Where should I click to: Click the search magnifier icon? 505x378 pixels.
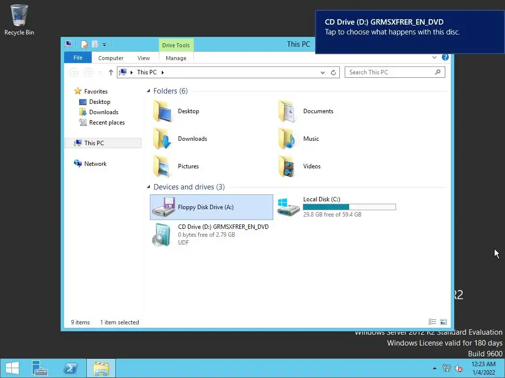[x=437, y=72]
